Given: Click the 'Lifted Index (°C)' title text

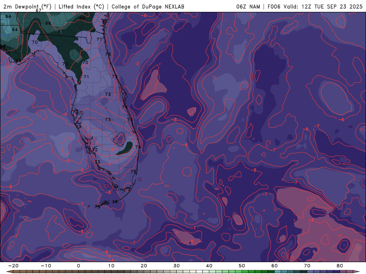Looking at the screenshot, I should (81, 7).
